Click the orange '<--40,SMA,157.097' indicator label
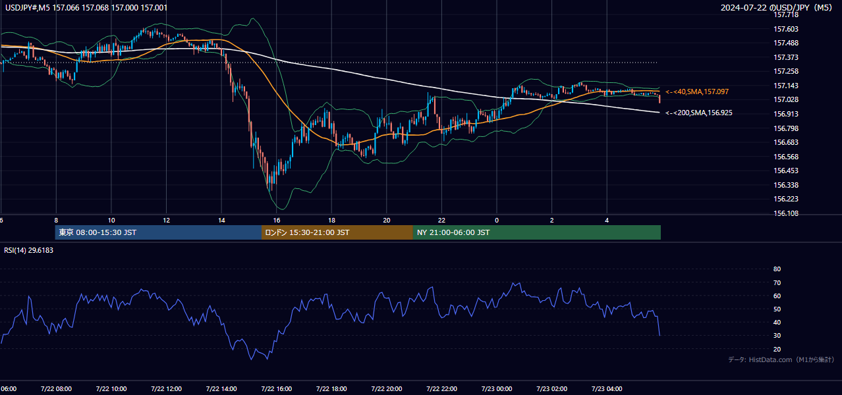The height and width of the screenshot is (395, 842). tap(697, 92)
